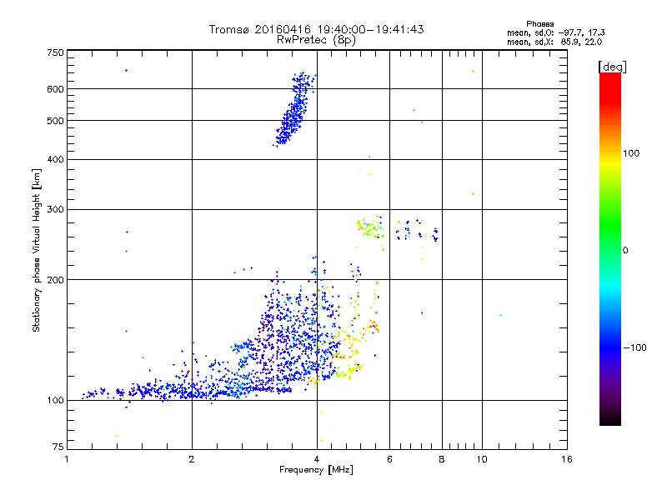Image resolution: width=667 pixels, height=500 pixels.
Task: Click the 'Phases' header label
Action: click(539, 24)
